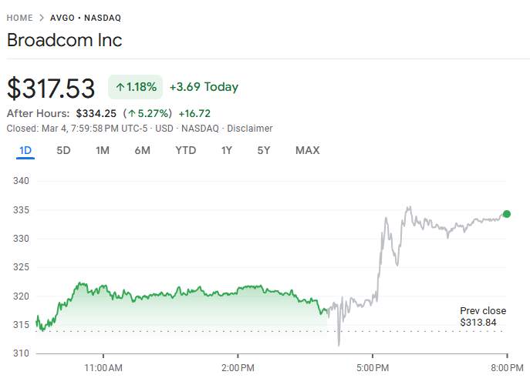530x385 pixels.
Task: Click the breadcrumb chevron arrow
Action: [x=42, y=18]
